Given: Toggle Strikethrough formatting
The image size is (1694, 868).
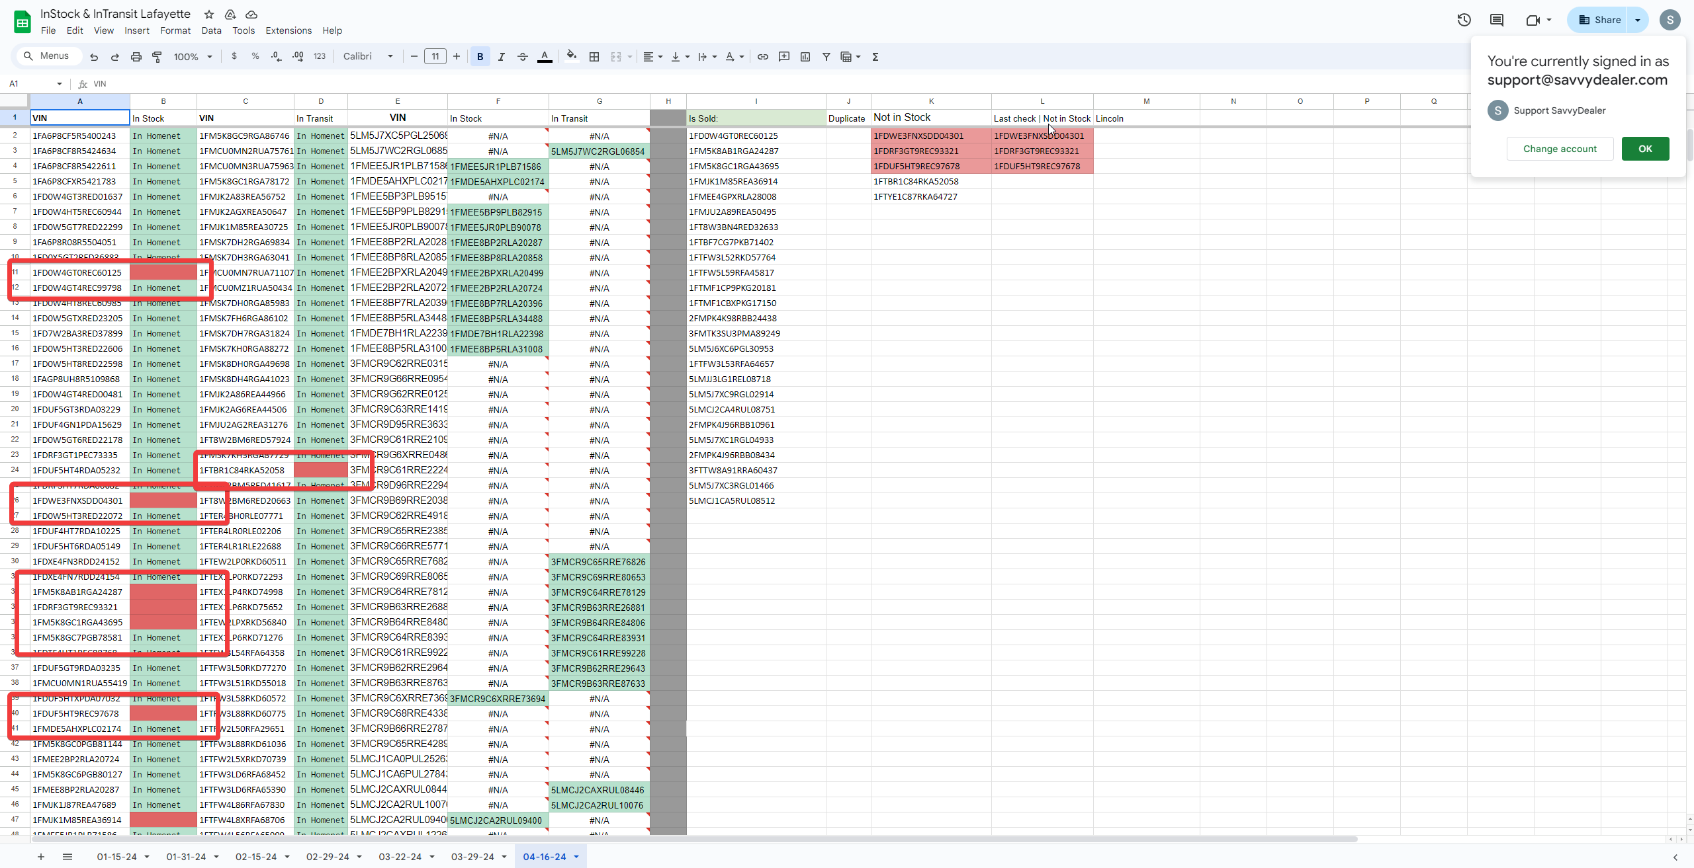Looking at the screenshot, I should pos(522,57).
